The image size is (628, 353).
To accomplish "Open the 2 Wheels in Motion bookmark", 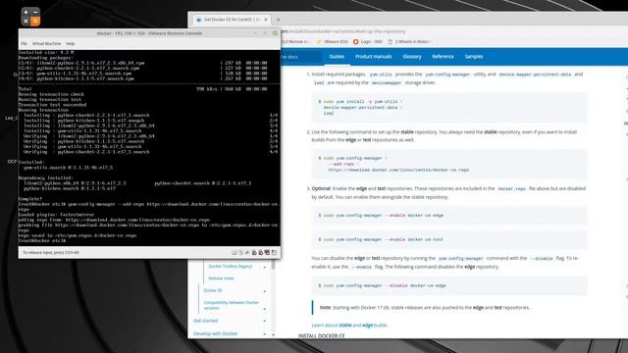I will [x=408, y=41].
